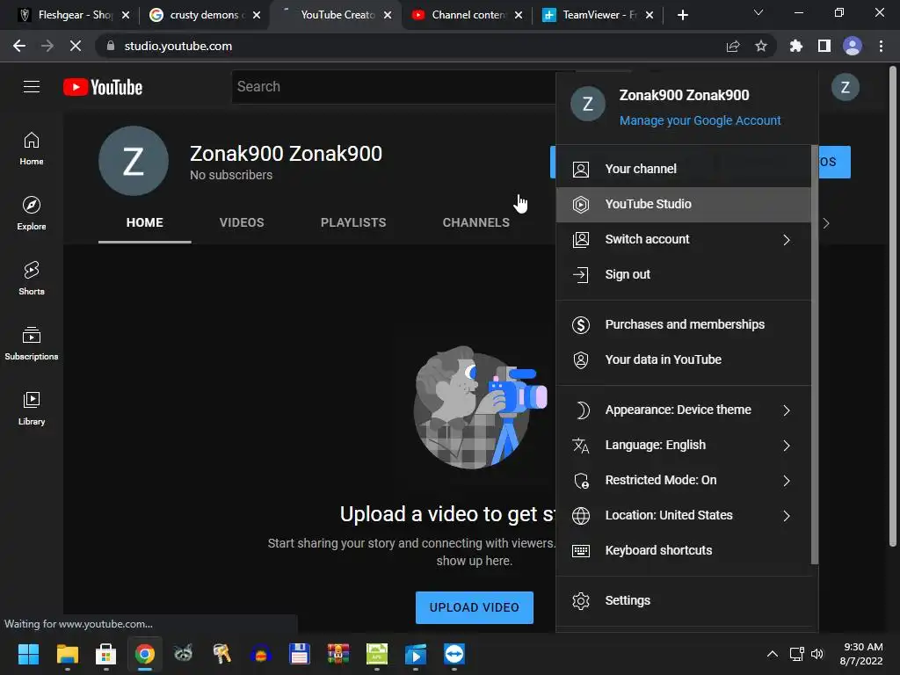Image resolution: width=900 pixels, height=675 pixels.
Task: Open Shorts in the sidebar
Action: 32,279
